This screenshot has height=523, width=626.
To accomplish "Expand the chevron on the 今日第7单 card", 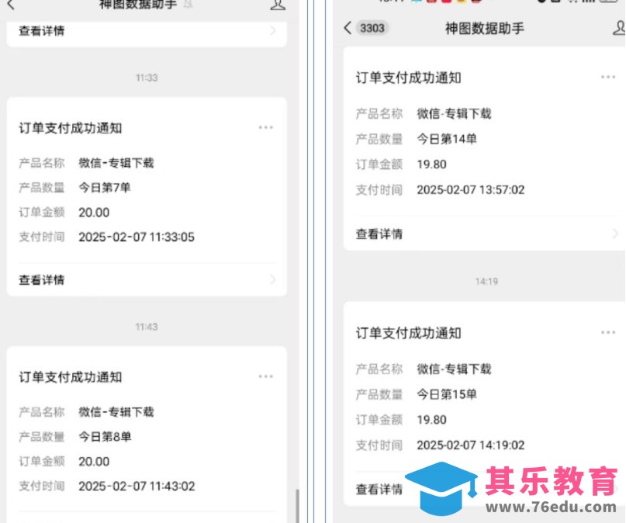I will coord(272,279).
